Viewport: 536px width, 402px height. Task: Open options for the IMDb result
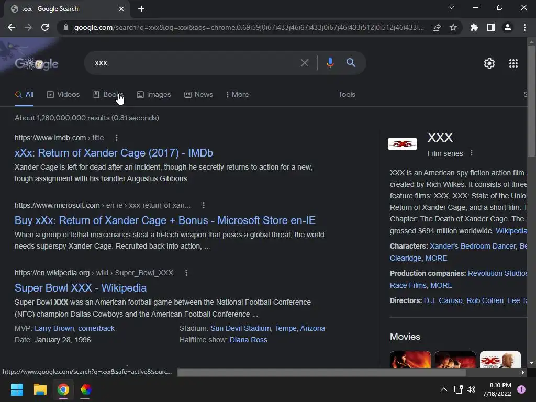[x=117, y=138]
